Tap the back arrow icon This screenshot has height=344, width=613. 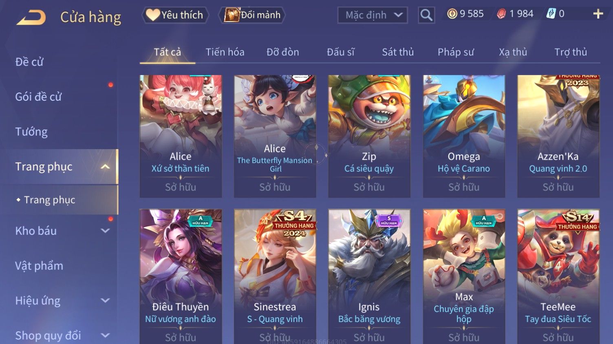click(31, 18)
